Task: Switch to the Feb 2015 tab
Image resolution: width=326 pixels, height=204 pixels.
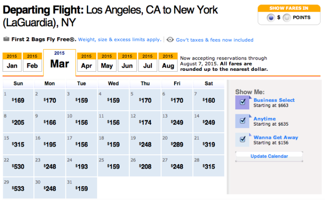Action: 32,62
